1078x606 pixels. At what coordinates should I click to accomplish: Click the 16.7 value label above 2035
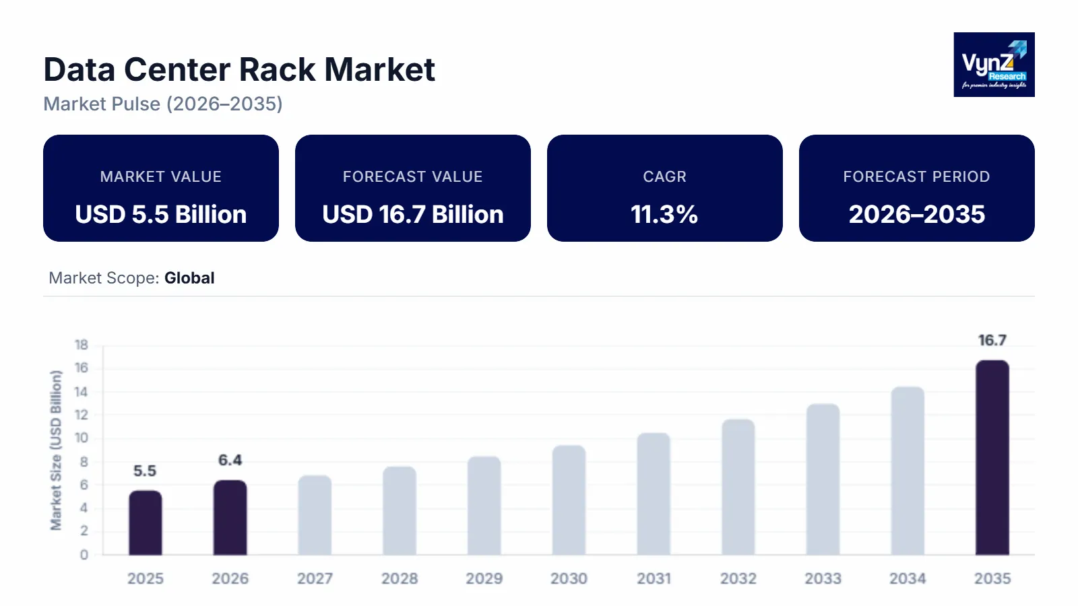pyautogui.click(x=993, y=341)
